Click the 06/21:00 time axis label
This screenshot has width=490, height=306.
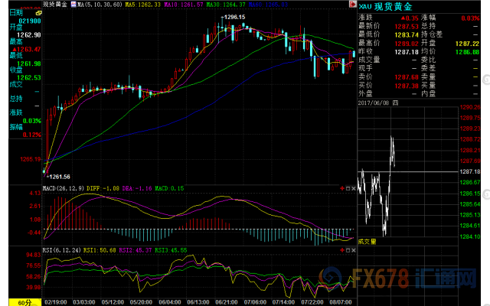point(224,301)
